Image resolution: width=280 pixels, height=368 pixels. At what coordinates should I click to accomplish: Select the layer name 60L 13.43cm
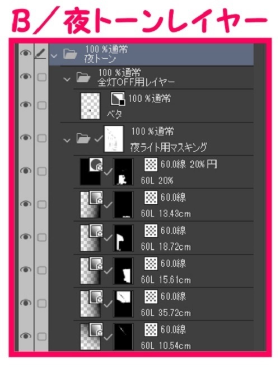166,214
